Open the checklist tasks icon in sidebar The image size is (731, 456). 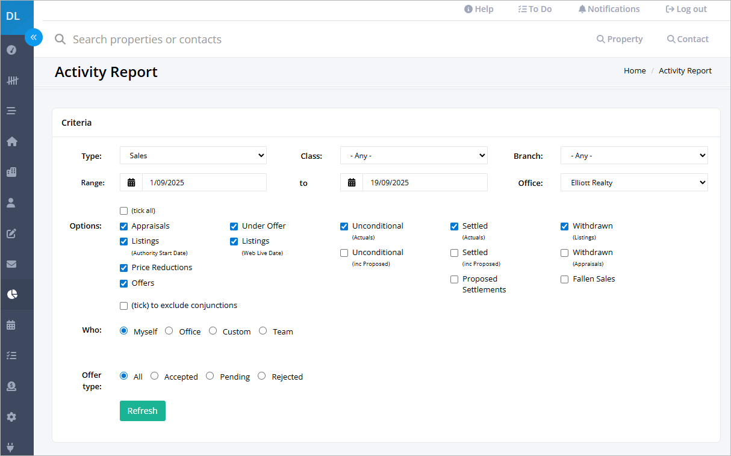(11, 356)
